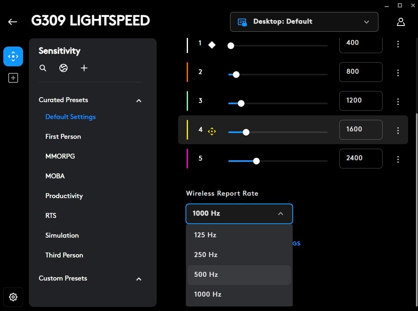Click the back arrow icon

(13, 22)
